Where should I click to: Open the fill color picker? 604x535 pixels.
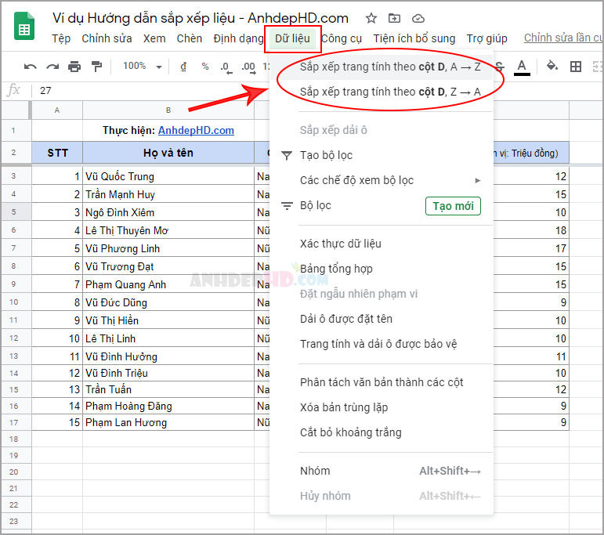click(x=552, y=67)
